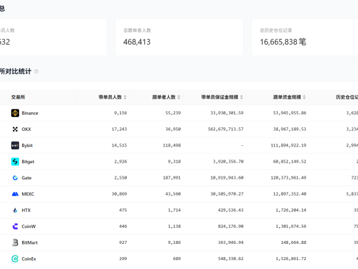This screenshot has width=358, height=269.
Task: Click the BitMart exchange logo icon
Action: point(15,243)
